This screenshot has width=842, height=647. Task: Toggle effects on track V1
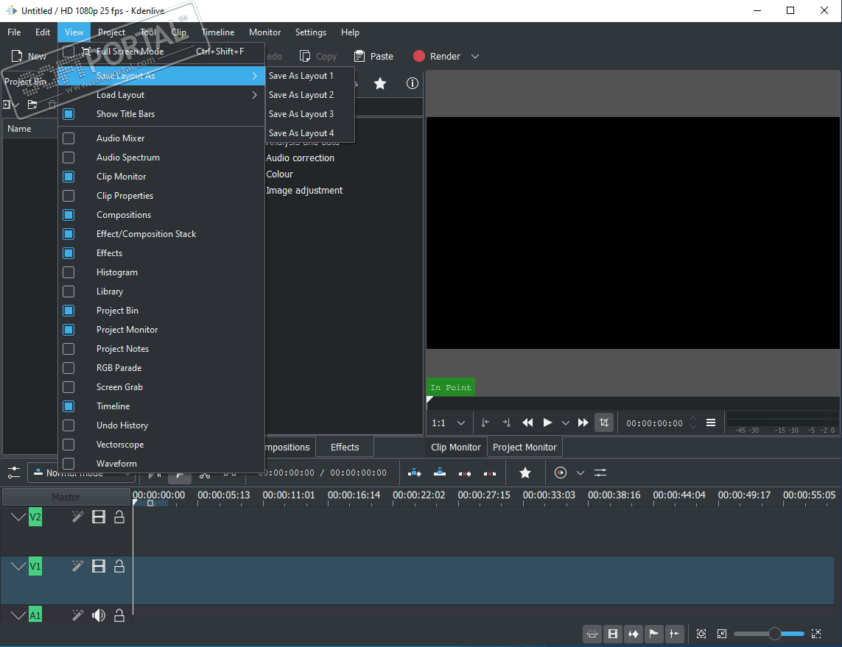78,566
